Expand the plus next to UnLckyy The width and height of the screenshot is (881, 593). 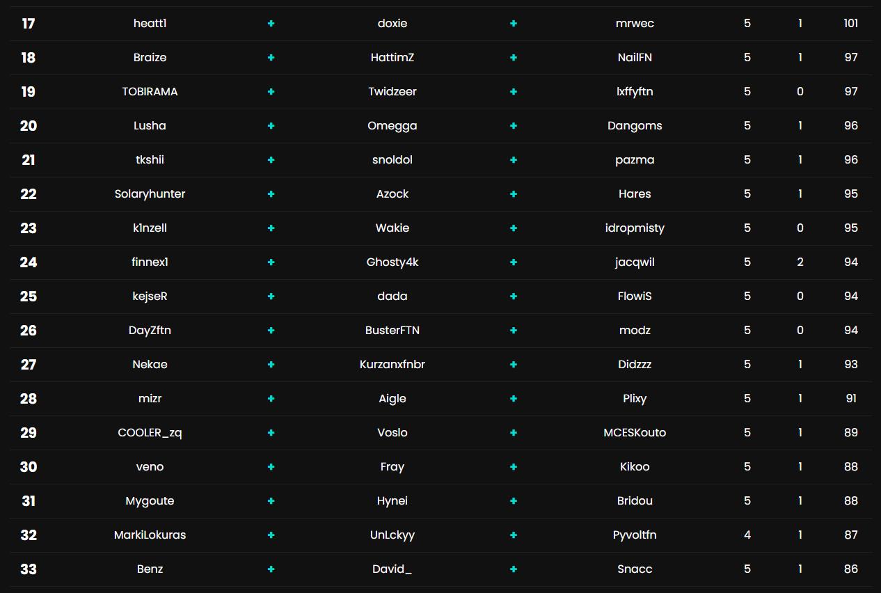[514, 535]
